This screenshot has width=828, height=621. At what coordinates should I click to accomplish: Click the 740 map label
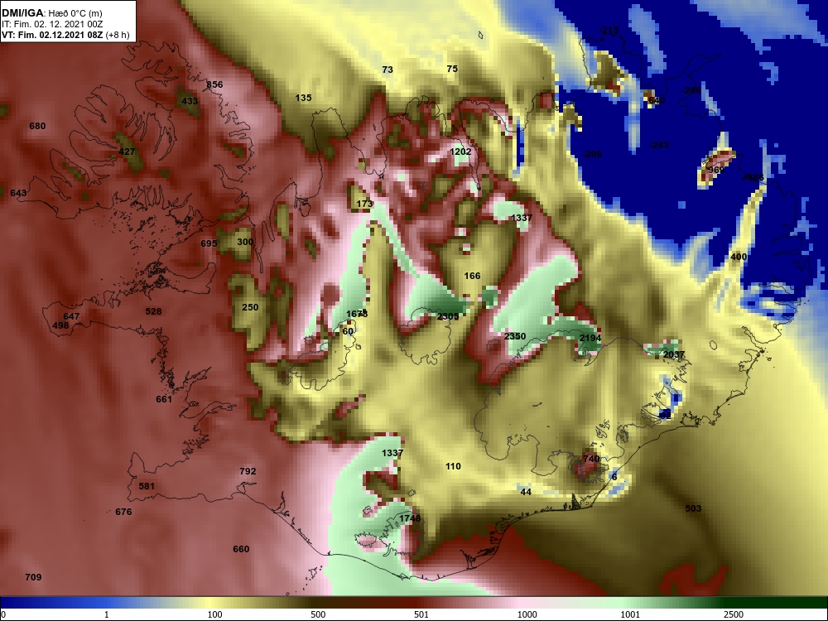click(x=591, y=459)
